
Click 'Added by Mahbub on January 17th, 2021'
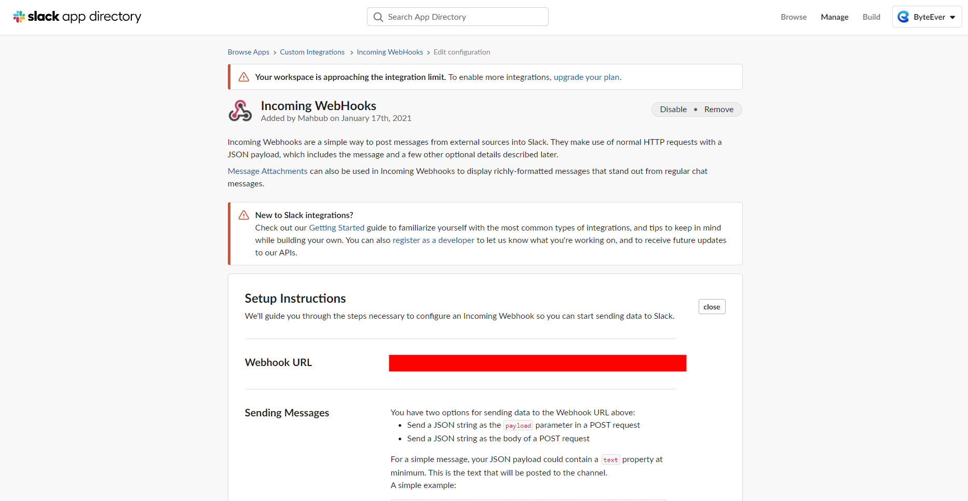tap(336, 118)
